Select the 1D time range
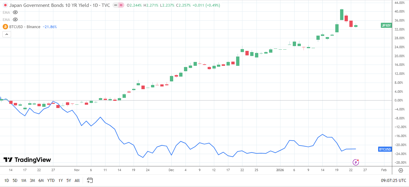 (x=7, y=180)
